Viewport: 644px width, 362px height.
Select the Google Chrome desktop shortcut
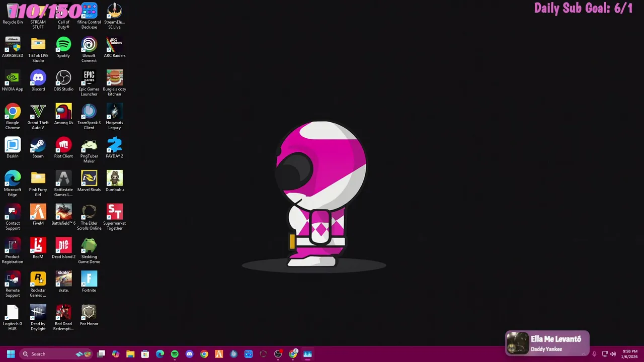point(13,117)
